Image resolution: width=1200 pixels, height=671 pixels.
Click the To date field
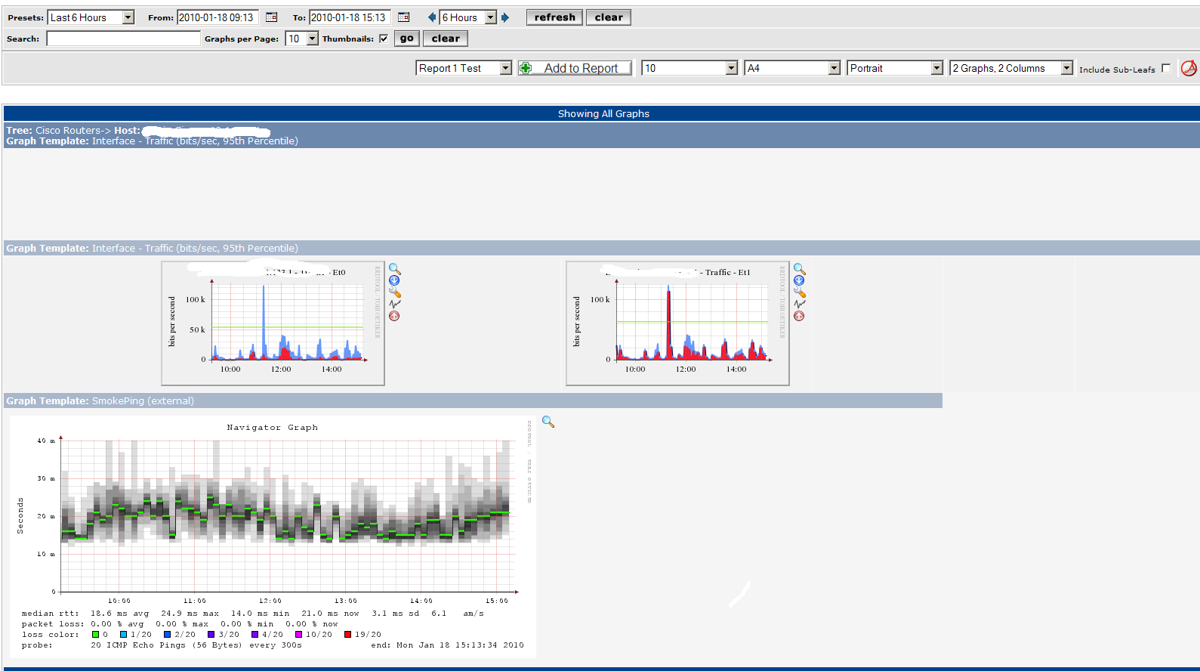tap(350, 17)
